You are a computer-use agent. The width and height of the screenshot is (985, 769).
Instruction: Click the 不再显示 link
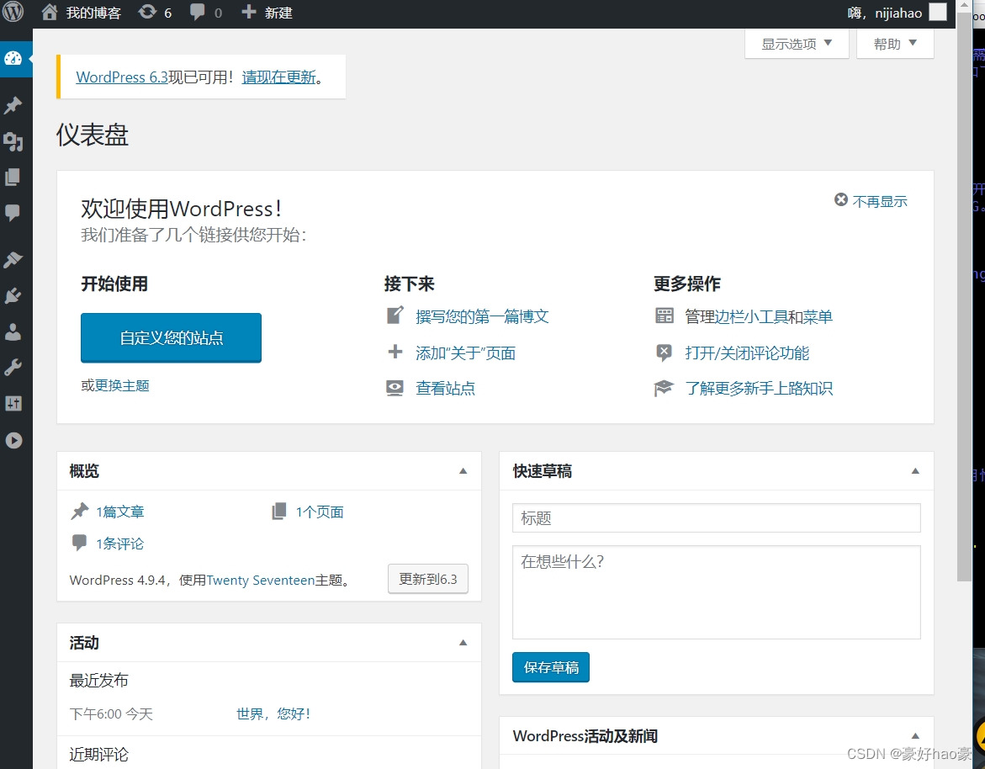[880, 201]
